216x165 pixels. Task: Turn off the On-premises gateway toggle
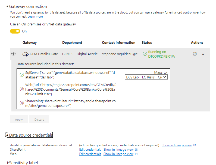(x=15, y=31)
